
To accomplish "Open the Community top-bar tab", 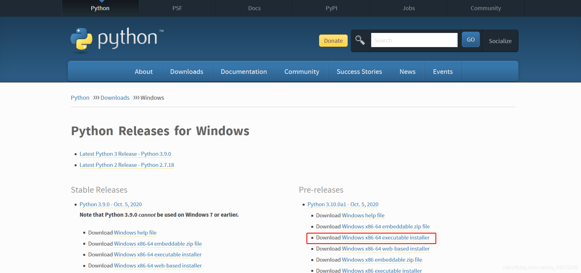I will [x=486, y=8].
